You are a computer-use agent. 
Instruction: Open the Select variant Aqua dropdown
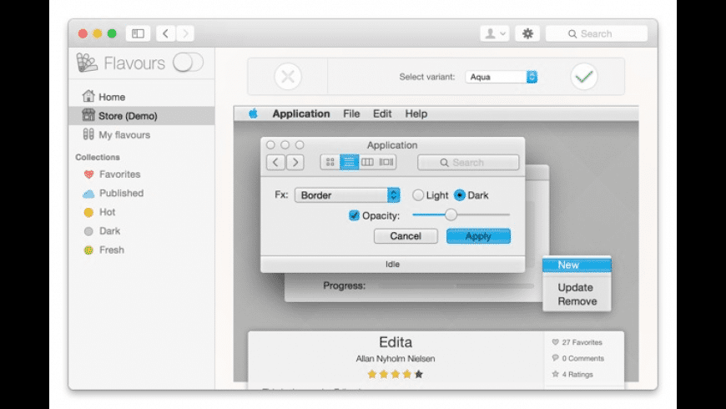click(x=502, y=77)
